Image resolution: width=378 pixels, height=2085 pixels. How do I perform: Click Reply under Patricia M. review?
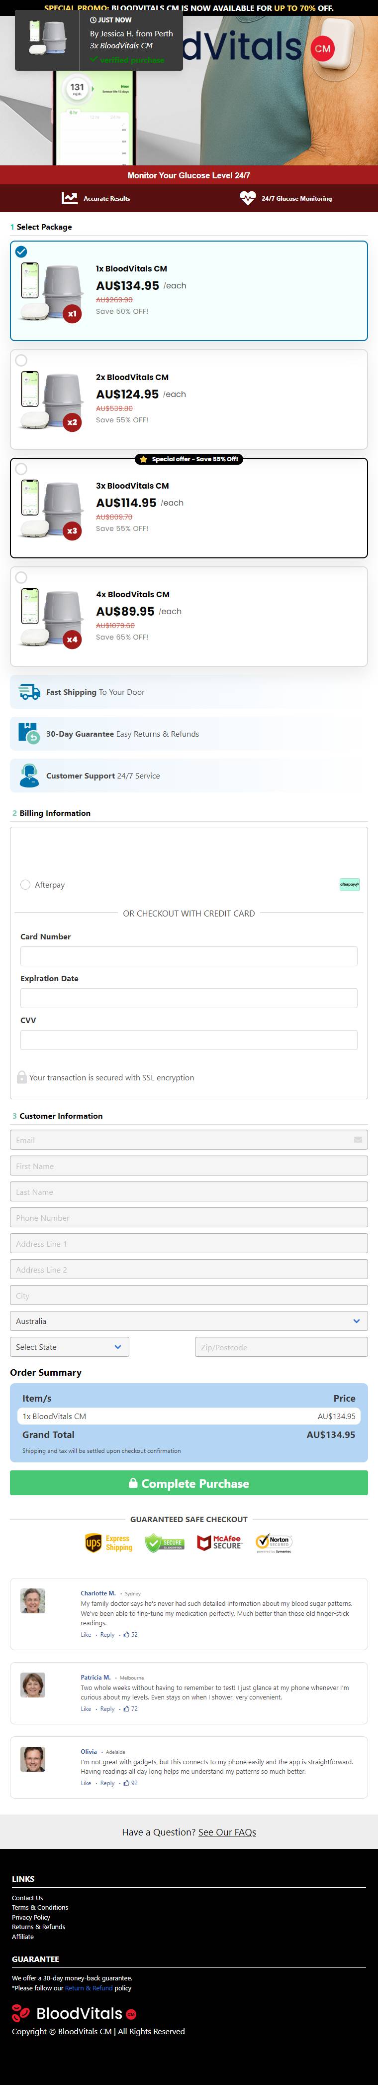pos(107,1708)
